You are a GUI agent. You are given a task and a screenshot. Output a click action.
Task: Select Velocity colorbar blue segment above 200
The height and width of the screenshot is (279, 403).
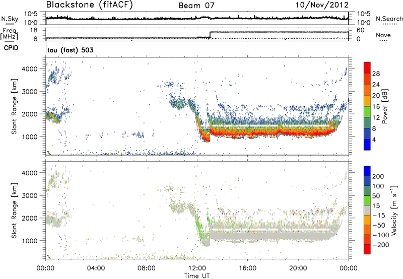pos(367,171)
